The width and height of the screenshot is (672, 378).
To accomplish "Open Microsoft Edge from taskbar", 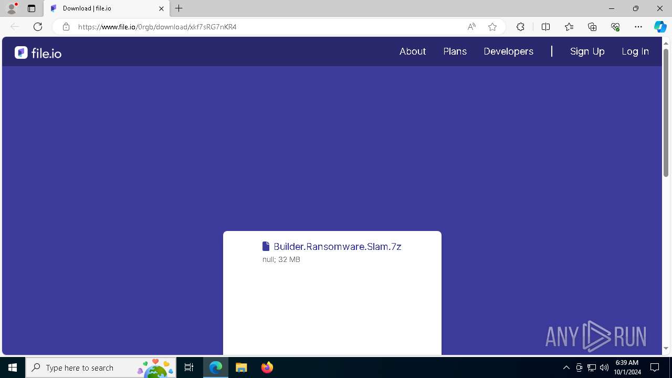I will (x=216, y=367).
